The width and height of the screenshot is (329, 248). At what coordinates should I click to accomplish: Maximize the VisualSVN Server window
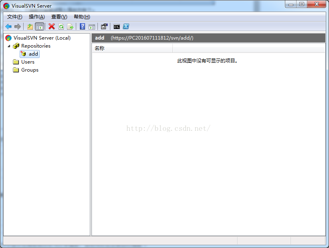(301, 4)
